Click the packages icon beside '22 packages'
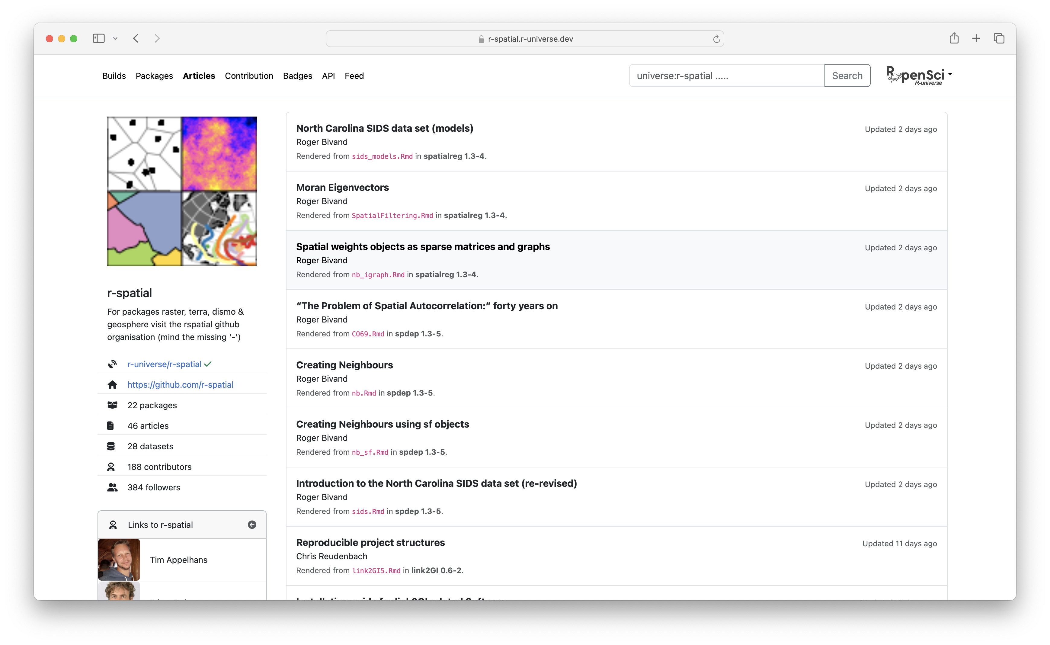This screenshot has height=645, width=1050. [112, 405]
